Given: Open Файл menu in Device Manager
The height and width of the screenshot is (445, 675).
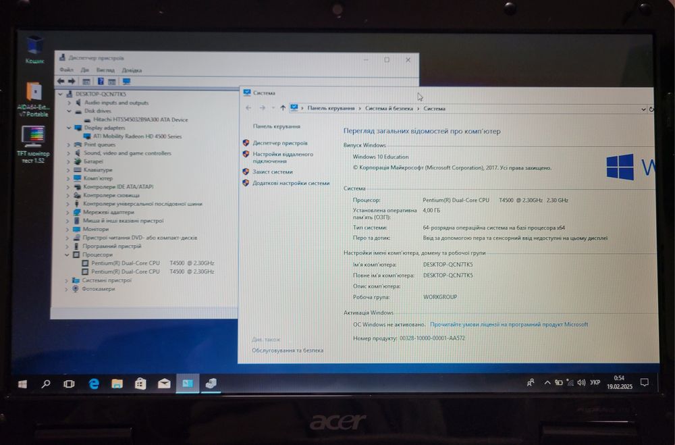Looking at the screenshot, I should (66, 70).
